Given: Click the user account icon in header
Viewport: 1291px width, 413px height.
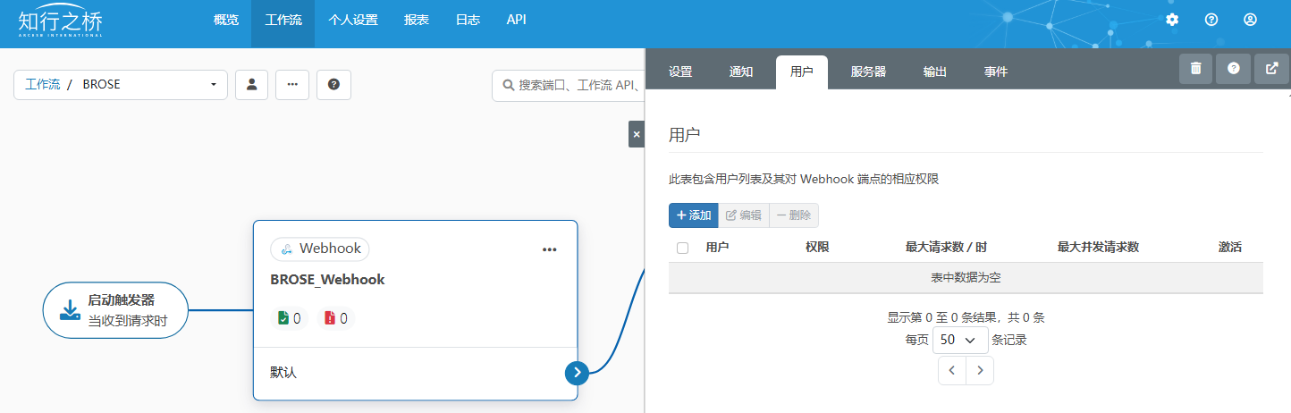Looking at the screenshot, I should click(x=1250, y=20).
